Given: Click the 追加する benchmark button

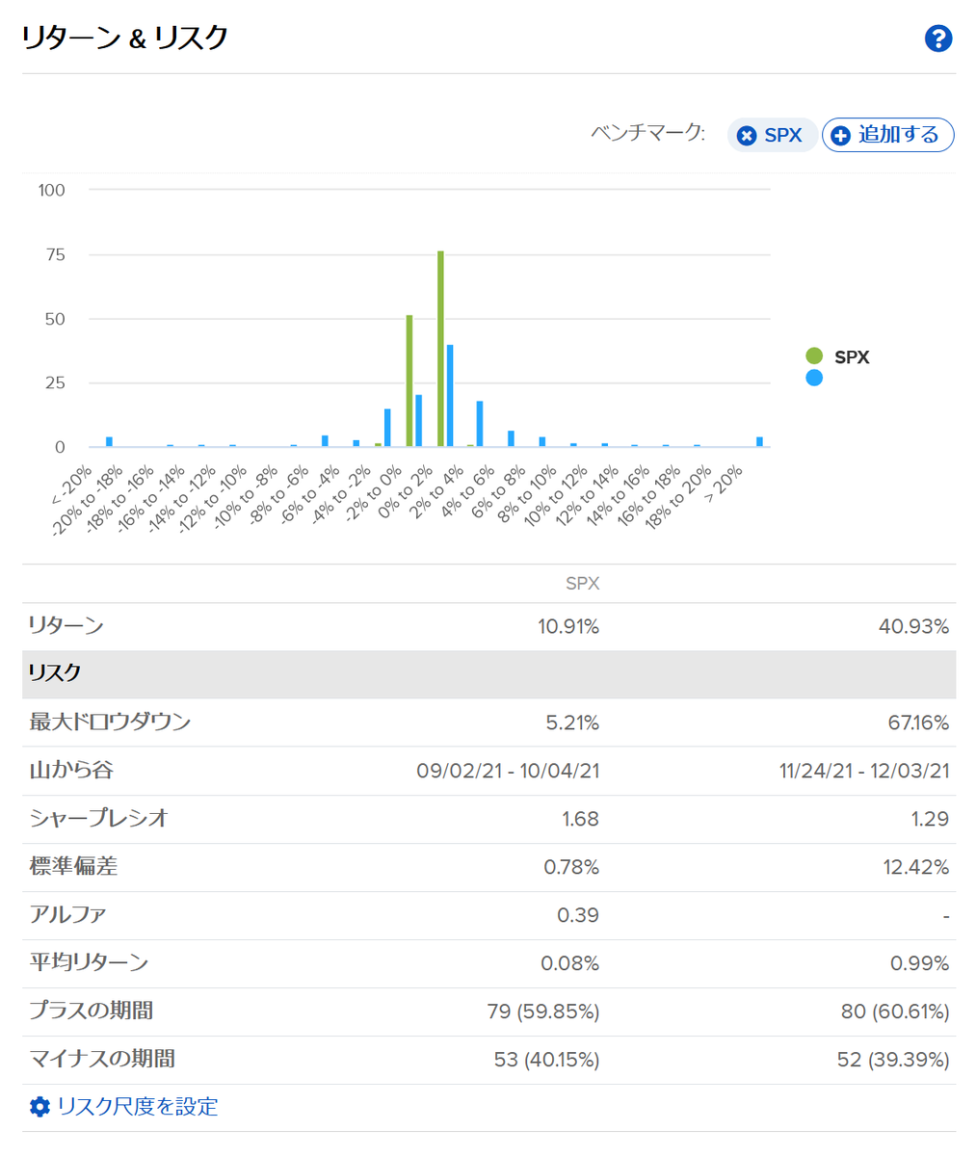Looking at the screenshot, I should (x=887, y=135).
